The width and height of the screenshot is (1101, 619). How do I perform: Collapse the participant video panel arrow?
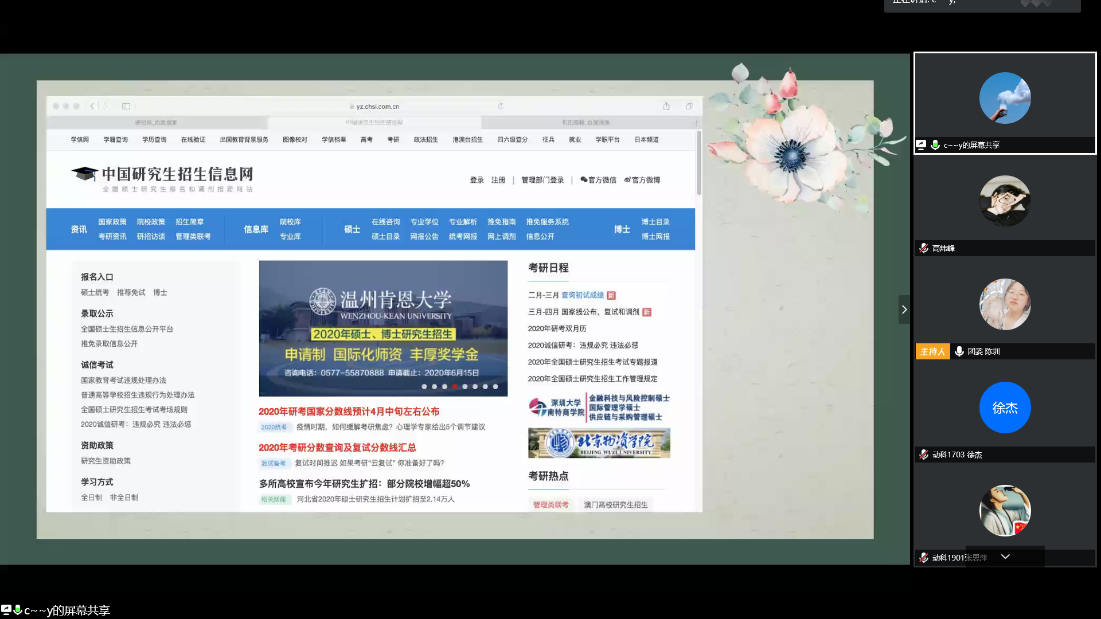[x=904, y=309]
